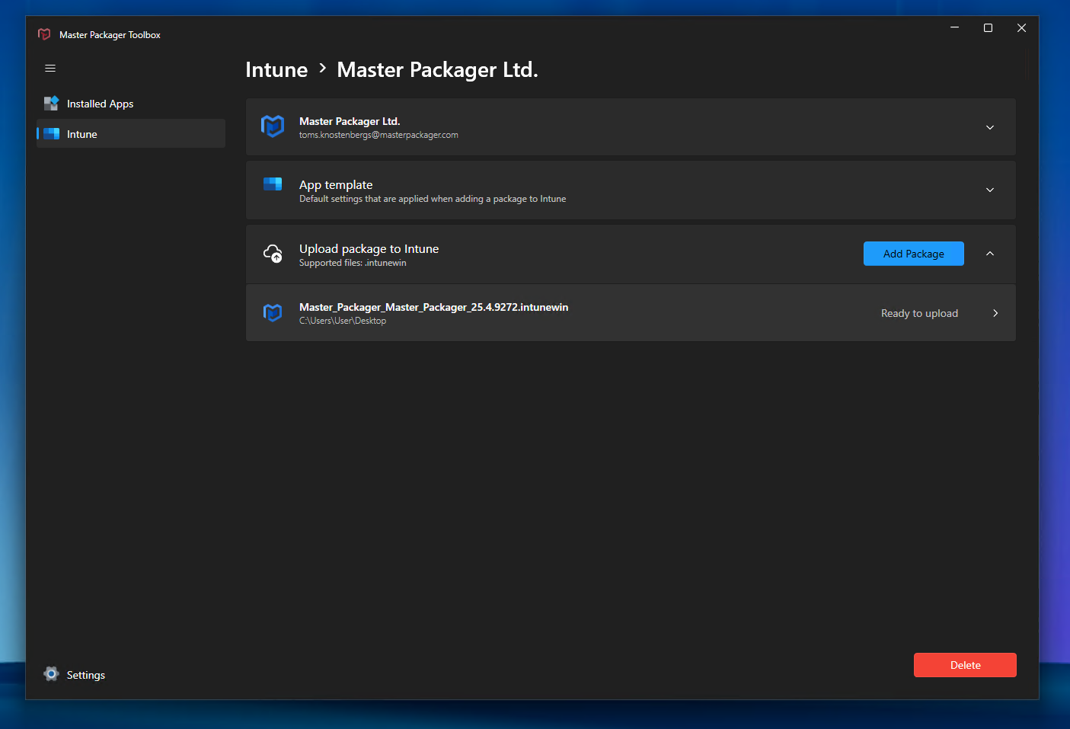Close the Master Packager Toolbox window
The image size is (1070, 729).
point(1021,27)
